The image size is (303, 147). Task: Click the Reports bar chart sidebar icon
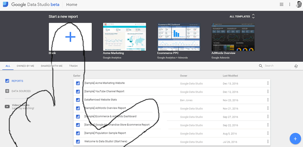[7, 81]
